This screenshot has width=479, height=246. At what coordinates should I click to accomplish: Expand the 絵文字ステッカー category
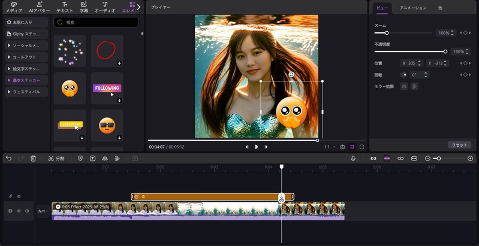pos(26,69)
